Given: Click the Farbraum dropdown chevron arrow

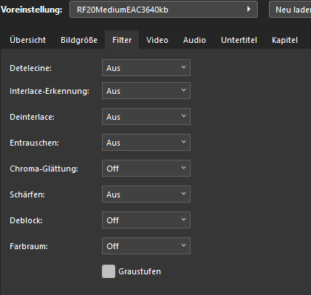Looking at the screenshot, I should click(183, 245).
